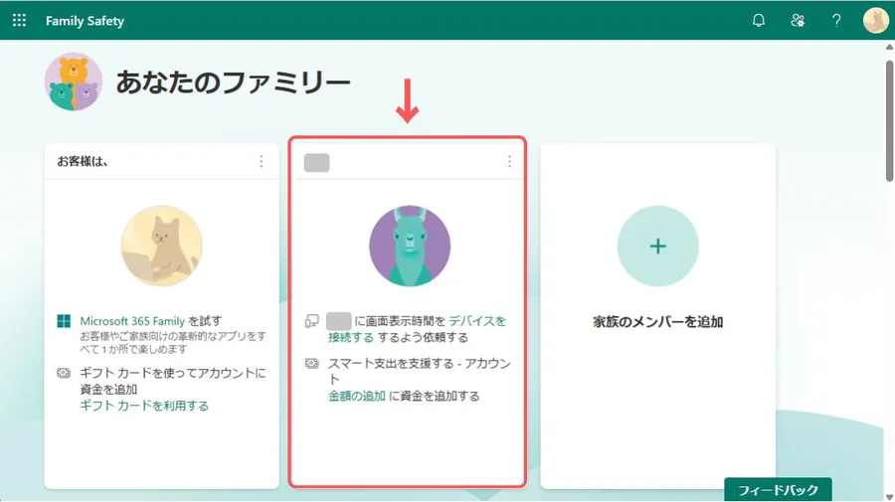Click 家族のメンバーを追加 label
Screen dimensions: 895x502
[657, 322]
